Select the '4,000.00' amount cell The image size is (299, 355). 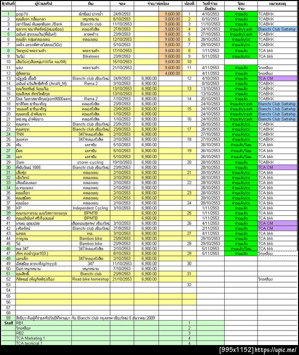click(170, 73)
